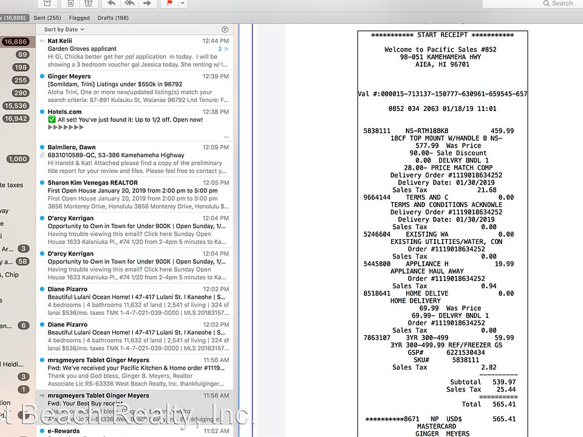Flag the message with red flag
Screen dimensions: 583x437
168,3
